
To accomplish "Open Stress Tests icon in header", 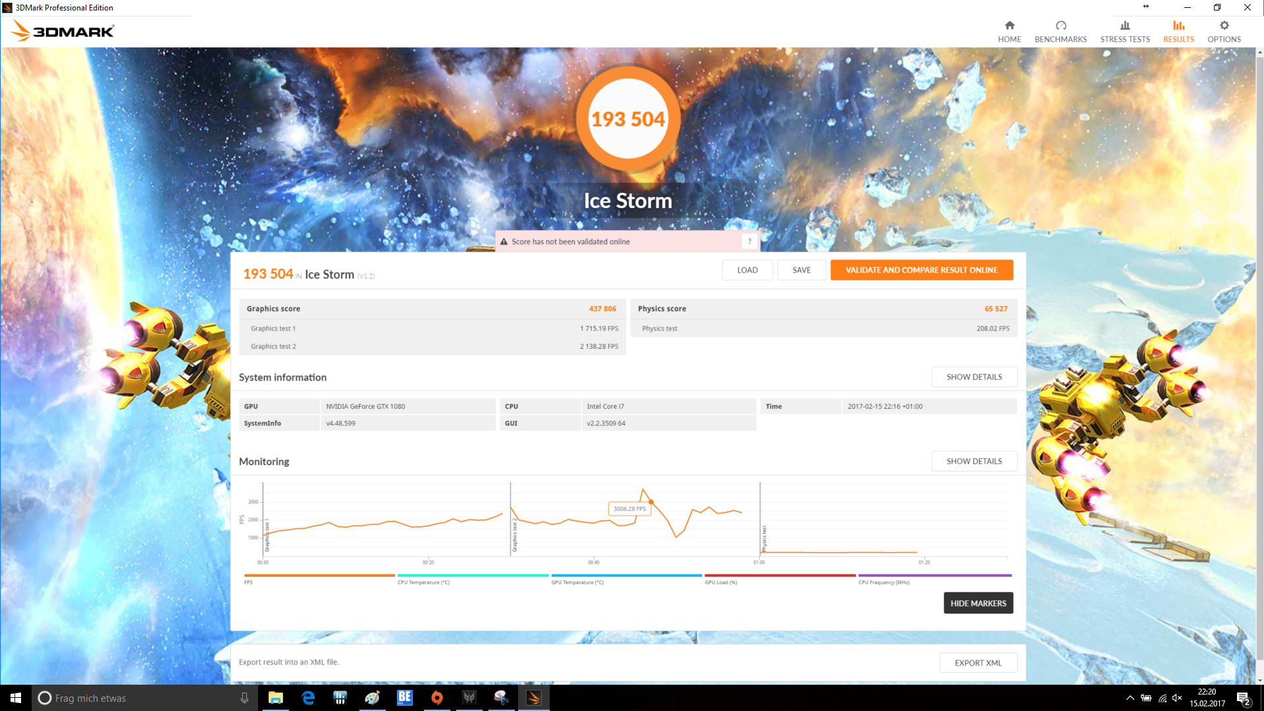I will [x=1125, y=26].
